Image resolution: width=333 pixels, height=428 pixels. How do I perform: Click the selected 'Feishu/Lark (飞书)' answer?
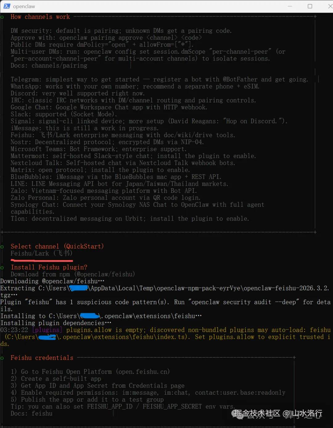tap(42, 253)
